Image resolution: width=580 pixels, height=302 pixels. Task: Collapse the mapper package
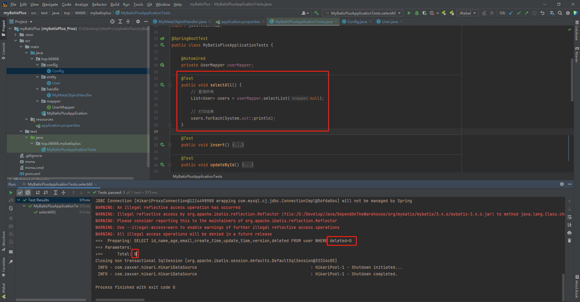pyautogui.click(x=37, y=101)
